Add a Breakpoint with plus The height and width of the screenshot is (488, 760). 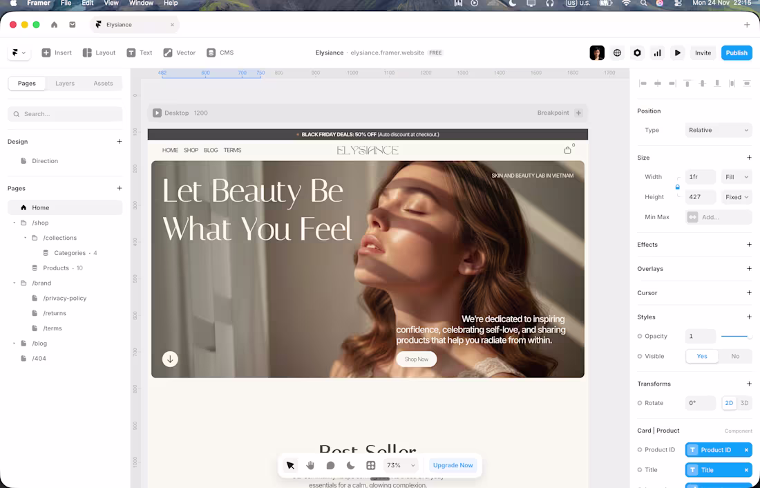(x=578, y=113)
